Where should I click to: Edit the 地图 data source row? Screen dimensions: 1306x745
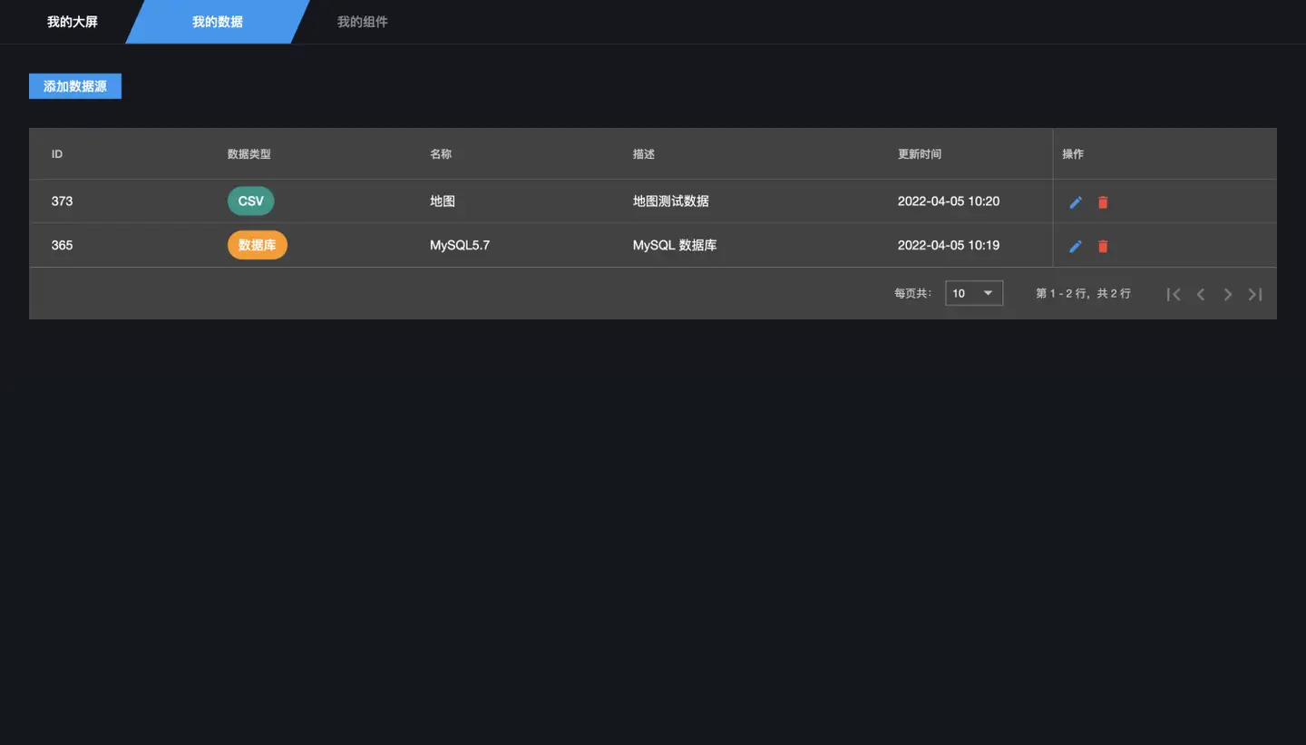click(x=1076, y=202)
